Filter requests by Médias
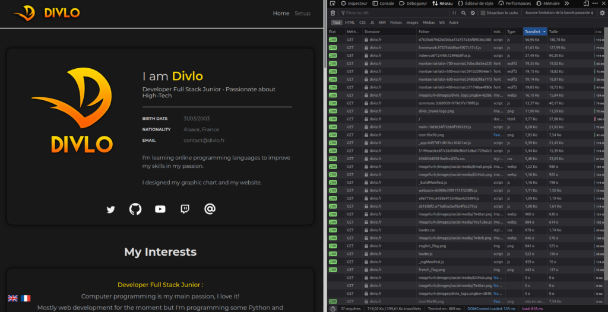 pos(429,23)
